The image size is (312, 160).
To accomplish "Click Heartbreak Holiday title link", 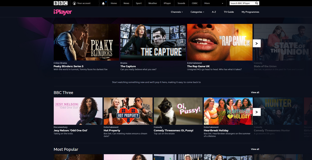I will [x=216, y=130].
